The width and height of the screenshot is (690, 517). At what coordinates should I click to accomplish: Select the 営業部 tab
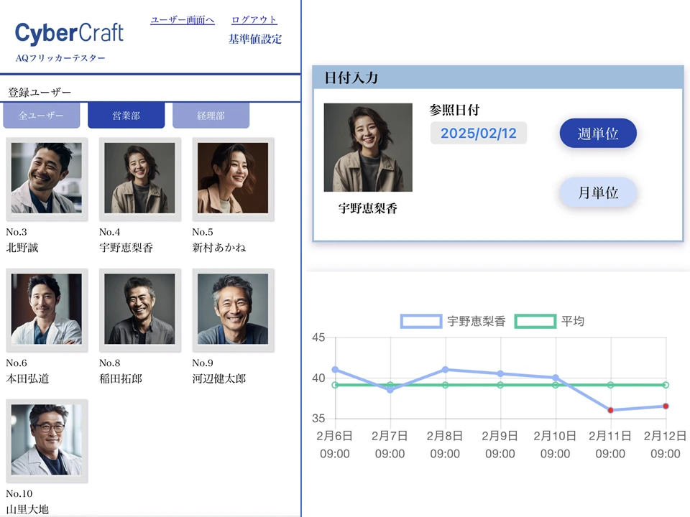126,116
